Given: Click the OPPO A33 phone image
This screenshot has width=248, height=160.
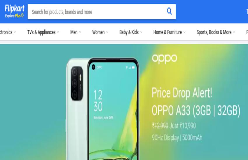Looking at the screenshot, I should click(x=103, y=109).
